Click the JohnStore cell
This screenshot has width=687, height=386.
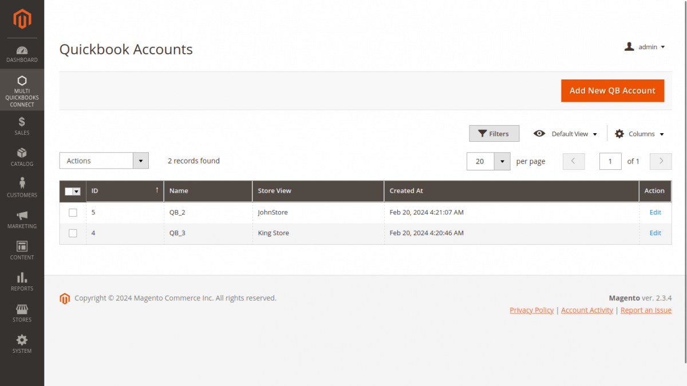click(x=273, y=212)
